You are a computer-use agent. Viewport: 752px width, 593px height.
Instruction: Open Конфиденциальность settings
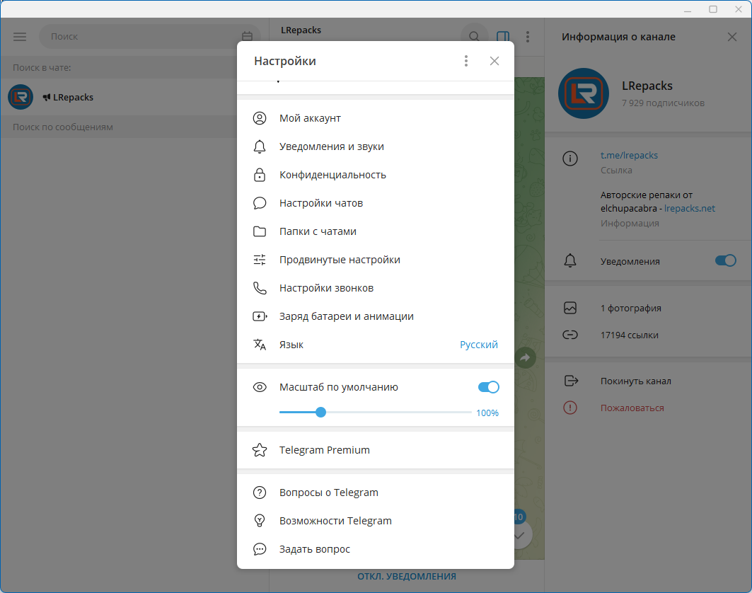click(376, 175)
